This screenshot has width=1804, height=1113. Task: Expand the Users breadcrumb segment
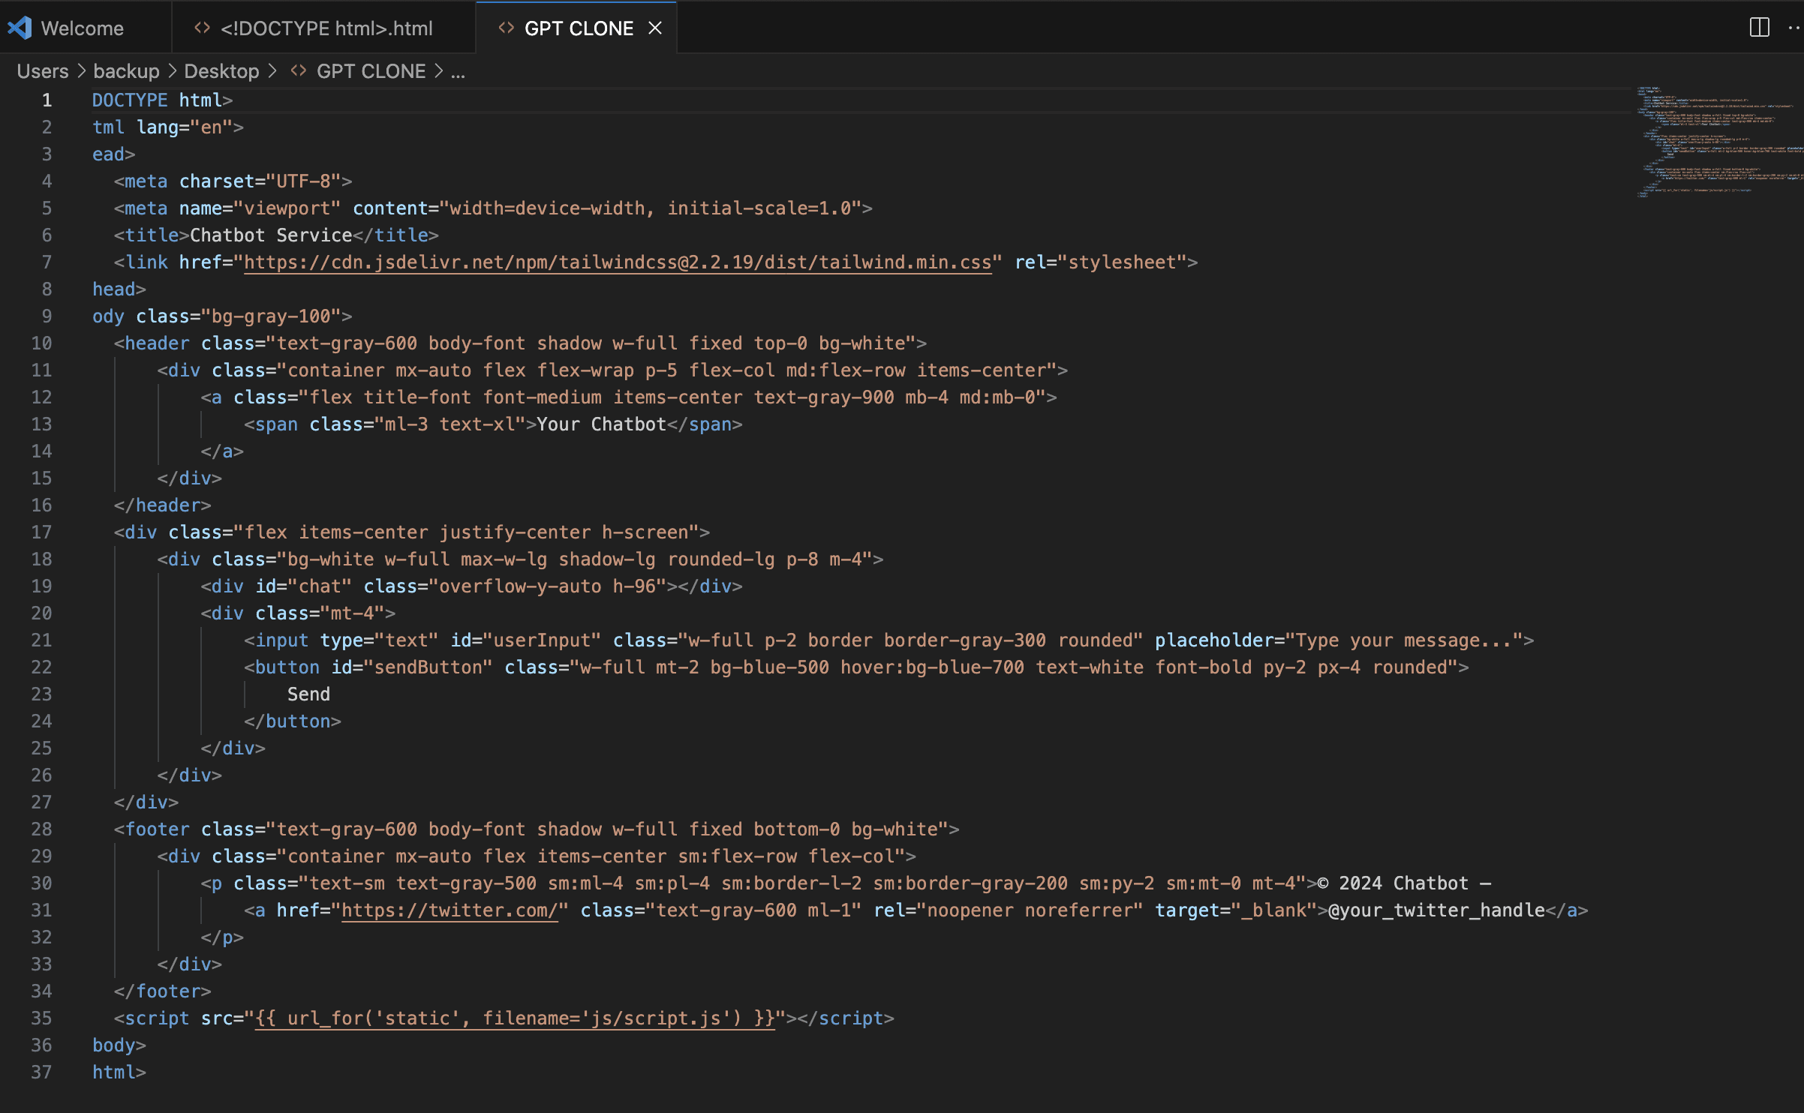(42, 71)
